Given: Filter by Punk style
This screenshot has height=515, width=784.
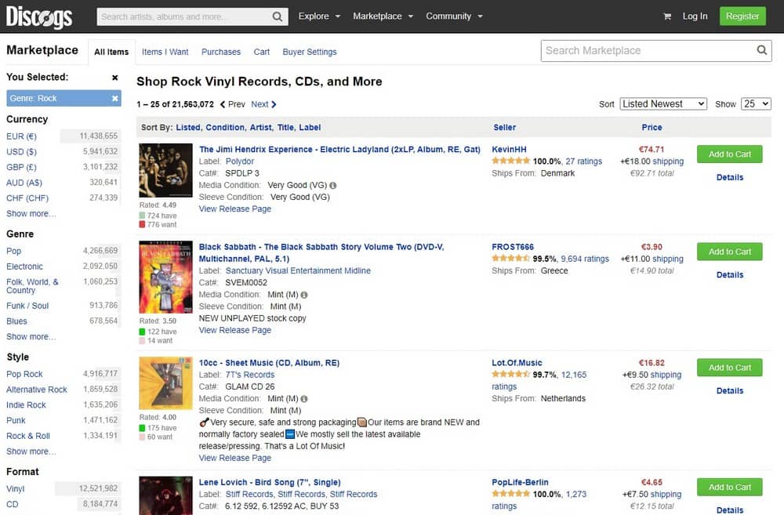Looking at the screenshot, I should (16, 420).
